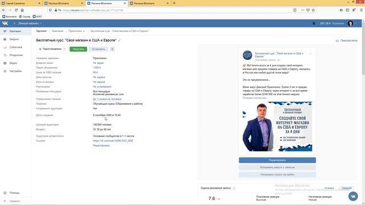The image size is (365, 205).
Task: Click the campaign name value Прокопенко
Action: coord(100,58)
